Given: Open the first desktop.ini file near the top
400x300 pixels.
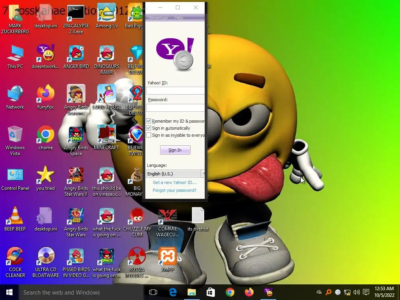Looking at the screenshot, I should coord(46,16).
